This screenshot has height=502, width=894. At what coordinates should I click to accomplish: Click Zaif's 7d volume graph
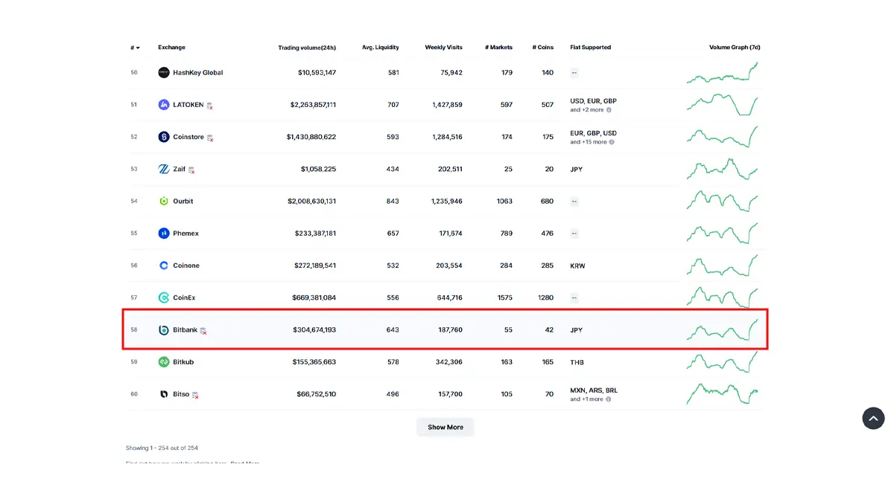coord(723,169)
